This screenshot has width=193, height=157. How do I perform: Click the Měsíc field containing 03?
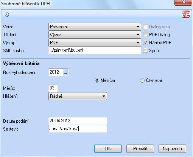(x=53, y=88)
